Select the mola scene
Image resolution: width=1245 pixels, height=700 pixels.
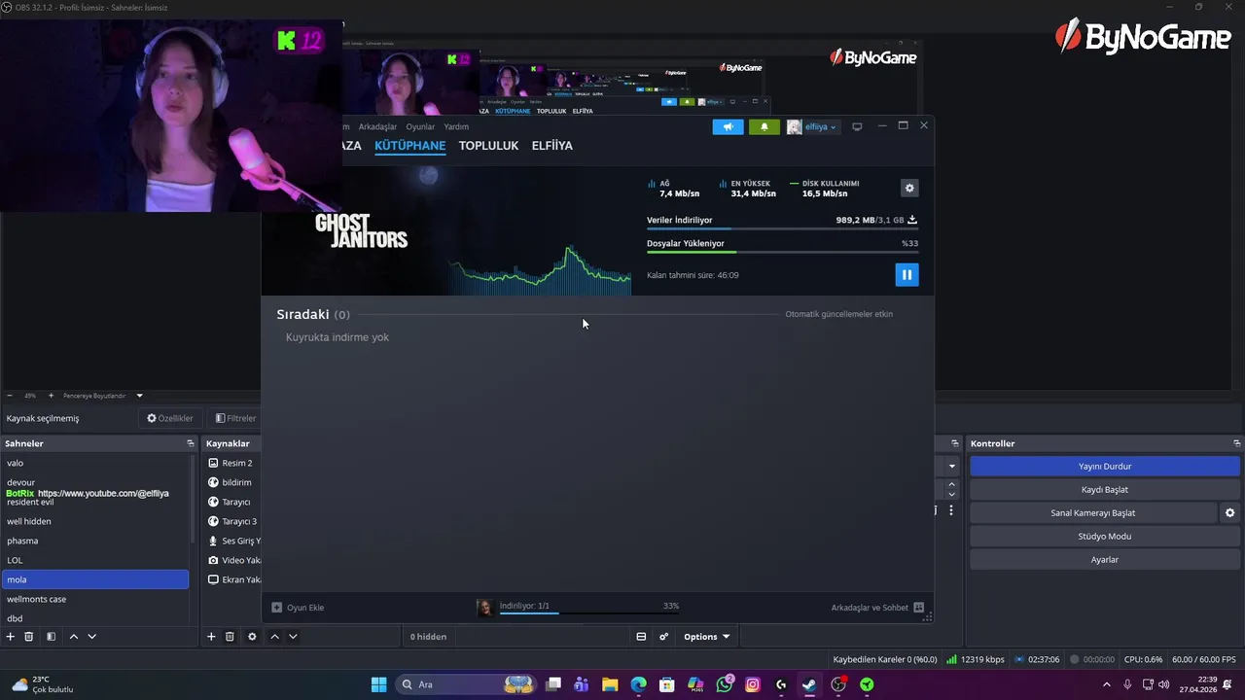pos(95,579)
